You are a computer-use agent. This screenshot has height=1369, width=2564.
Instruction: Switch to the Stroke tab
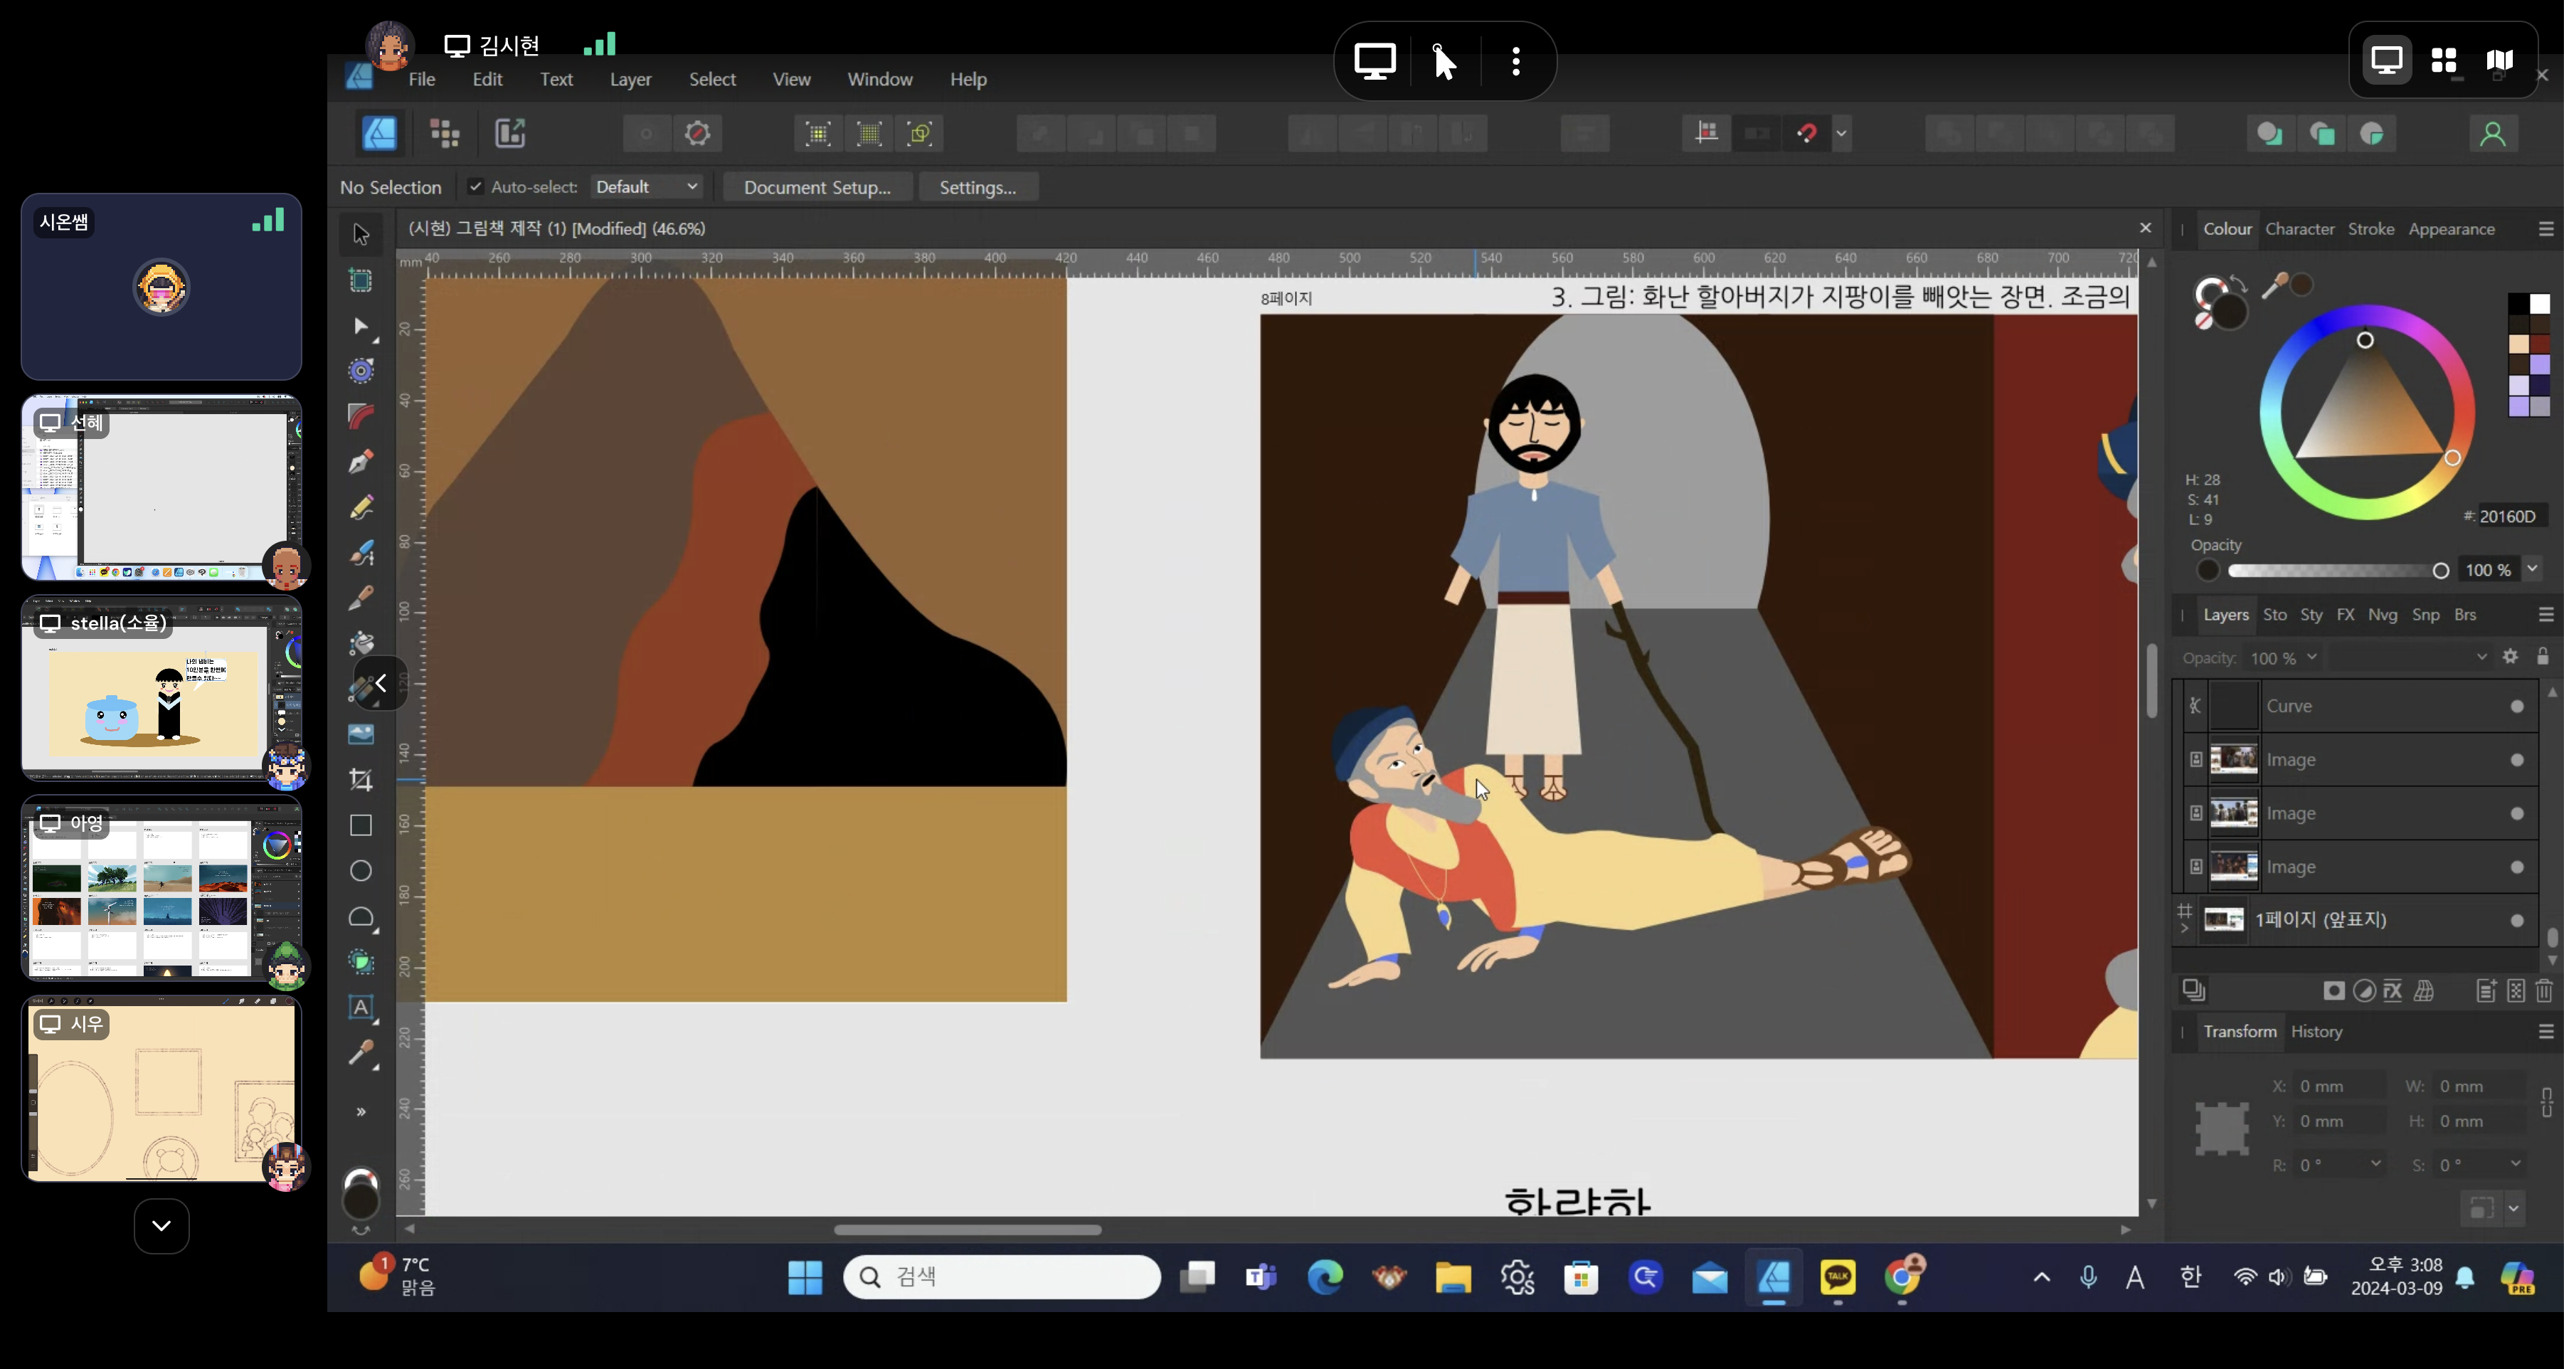point(2371,229)
